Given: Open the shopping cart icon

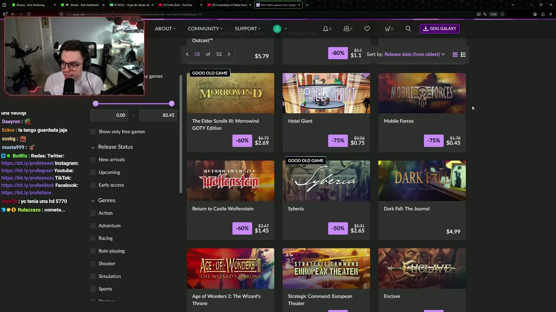Looking at the screenshot, I should 387,29.
